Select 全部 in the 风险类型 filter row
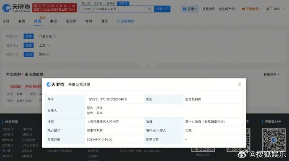 click(x=28, y=36)
